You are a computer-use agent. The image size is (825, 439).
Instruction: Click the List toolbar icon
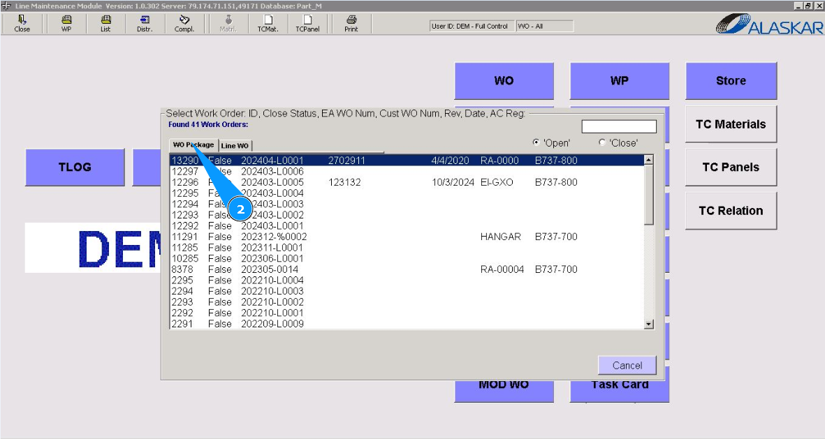(x=105, y=24)
